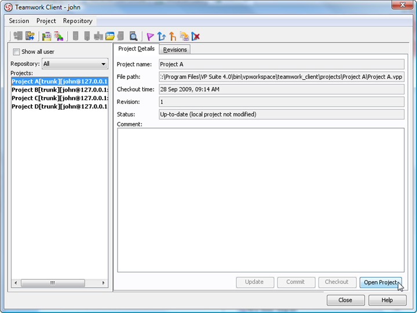
Task: Enable the Show all user checkbox
Action: (x=16, y=52)
